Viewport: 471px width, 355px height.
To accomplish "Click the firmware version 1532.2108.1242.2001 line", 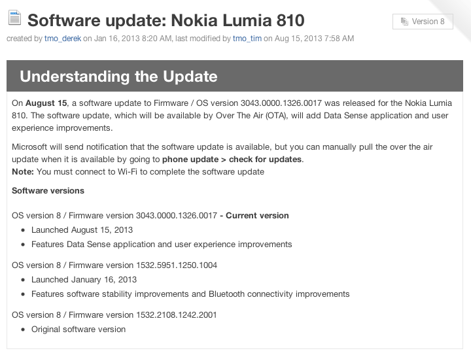I will pos(114,314).
